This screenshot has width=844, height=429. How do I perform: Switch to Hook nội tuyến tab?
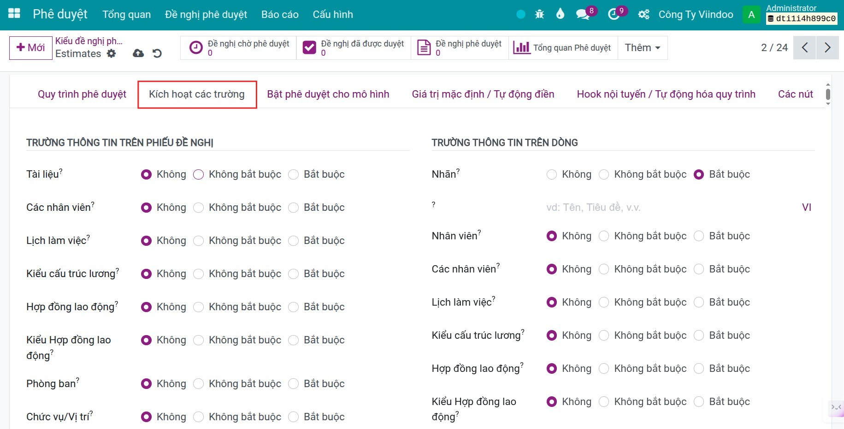pyautogui.click(x=666, y=94)
